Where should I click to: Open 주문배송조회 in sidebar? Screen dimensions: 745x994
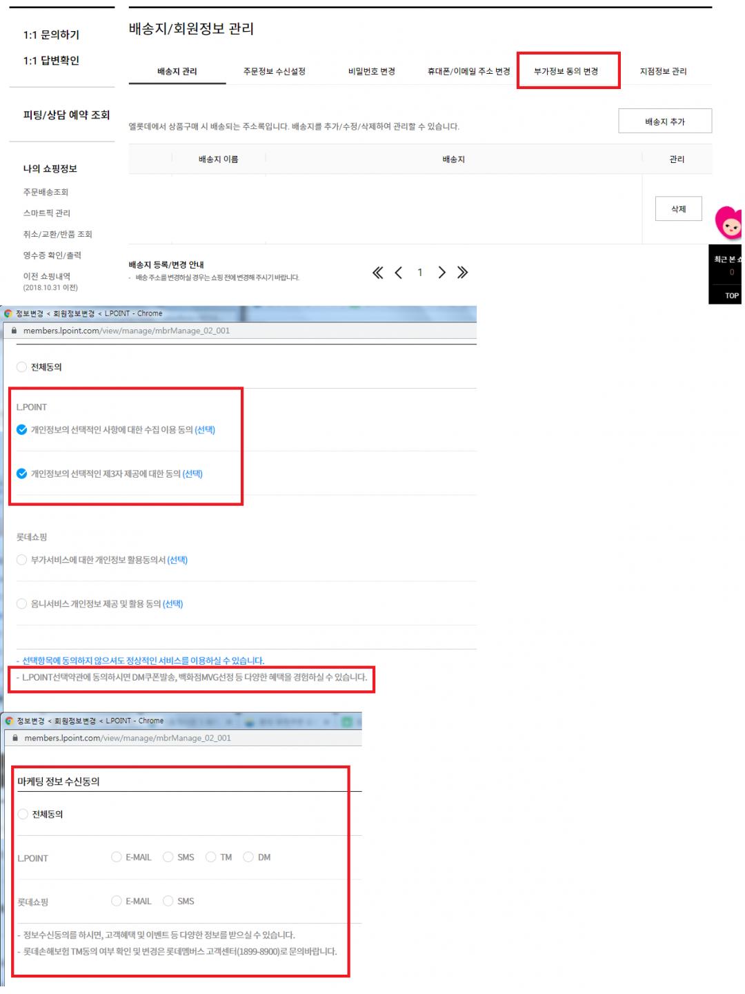pyautogui.click(x=46, y=192)
